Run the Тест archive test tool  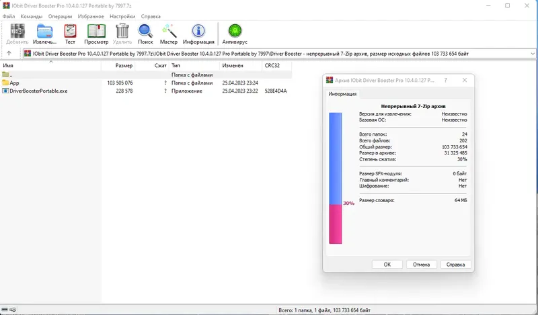coord(70,31)
